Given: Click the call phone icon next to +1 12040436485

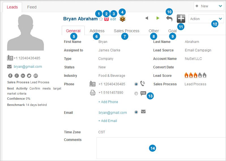Looking at the screenshot, I should coord(142,84).
